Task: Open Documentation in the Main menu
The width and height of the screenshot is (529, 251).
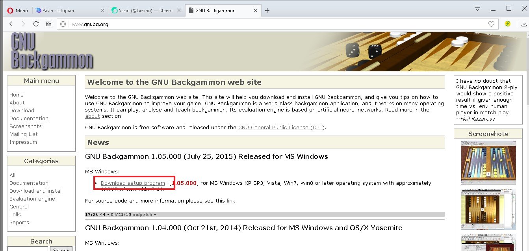Action: pos(29,118)
